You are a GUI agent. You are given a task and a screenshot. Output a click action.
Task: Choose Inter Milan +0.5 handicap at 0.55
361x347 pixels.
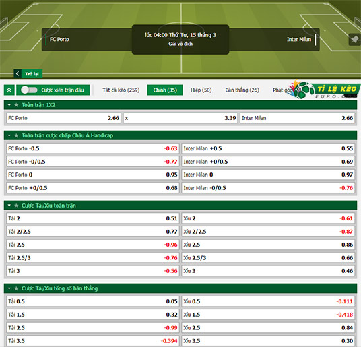pyautogui.click(x=268, y=148)
